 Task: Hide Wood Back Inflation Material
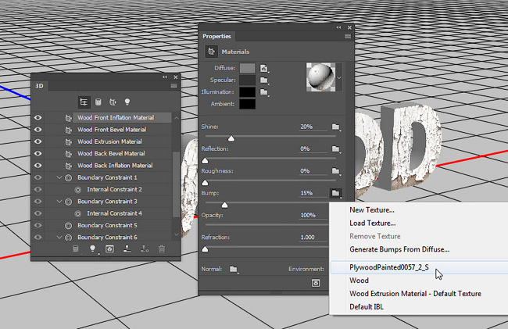coord(38,166)
